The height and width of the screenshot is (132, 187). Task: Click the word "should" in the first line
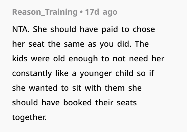(x=63, y=29)
